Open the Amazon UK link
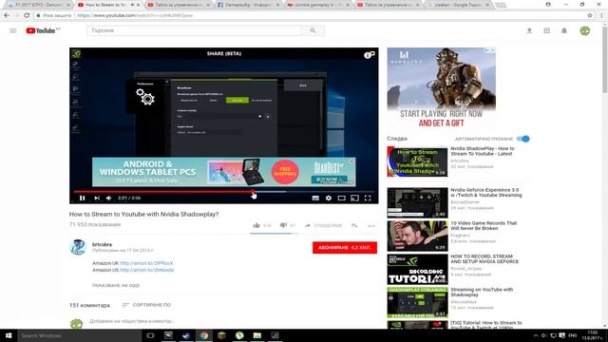 [x=146, y=263]
